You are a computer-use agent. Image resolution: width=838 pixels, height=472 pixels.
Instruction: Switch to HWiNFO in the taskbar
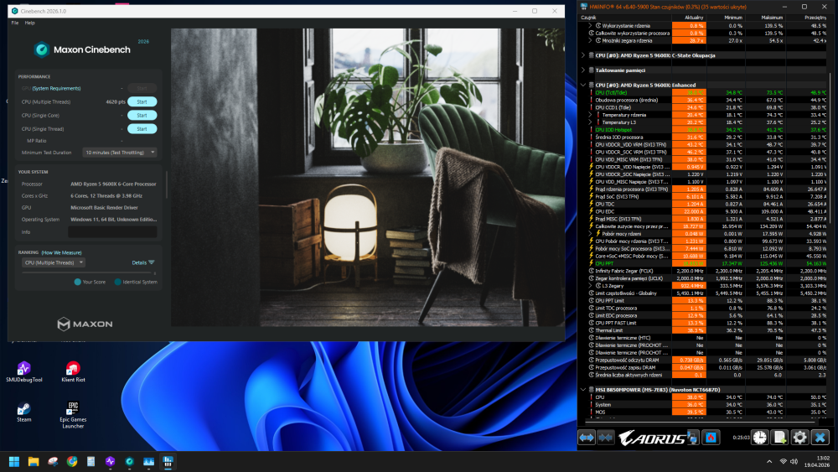click(x=168, y=461)
